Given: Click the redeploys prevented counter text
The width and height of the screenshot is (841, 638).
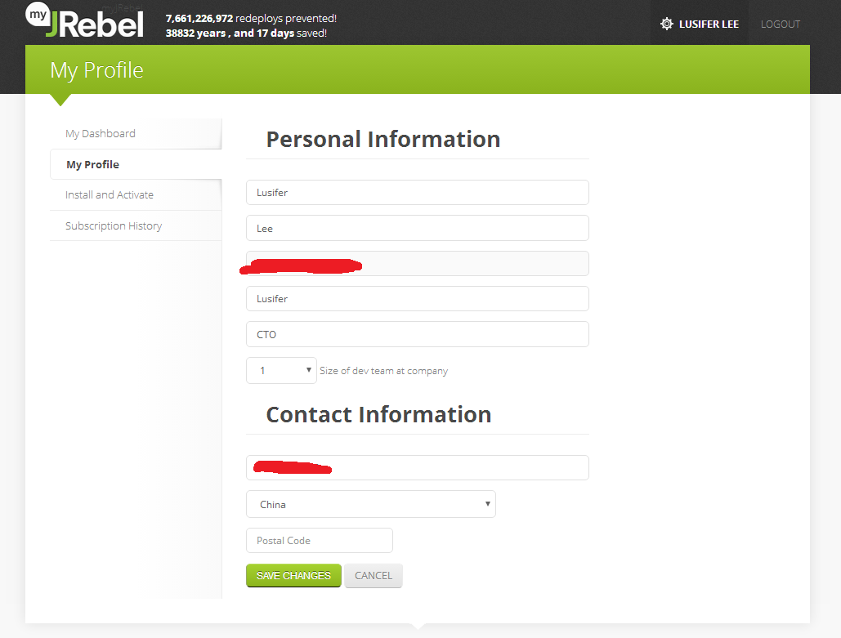Looking at the screenshot, I should 251,18.
